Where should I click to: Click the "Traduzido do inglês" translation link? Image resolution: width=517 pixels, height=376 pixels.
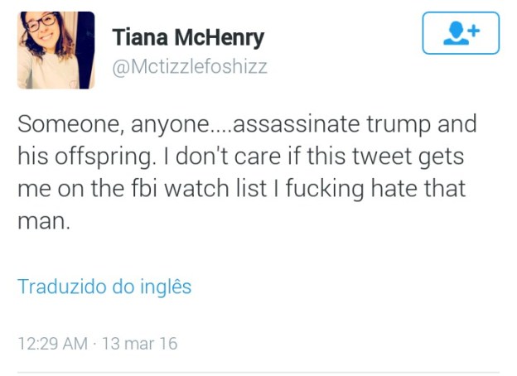[104, 287]
